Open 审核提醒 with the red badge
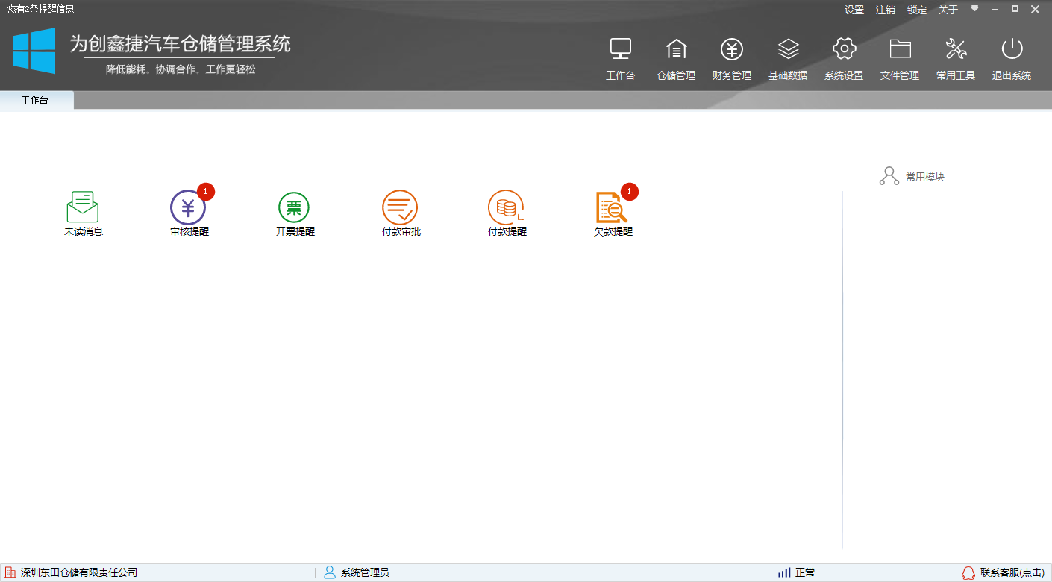 point(189,213)
